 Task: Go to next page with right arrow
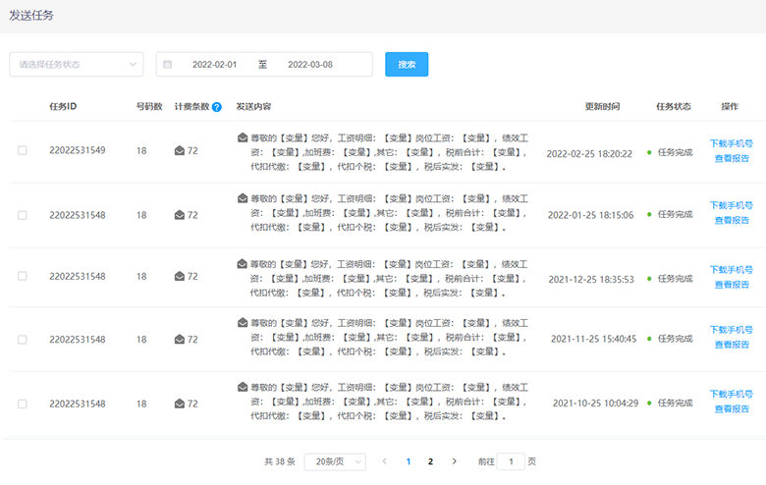454,461
